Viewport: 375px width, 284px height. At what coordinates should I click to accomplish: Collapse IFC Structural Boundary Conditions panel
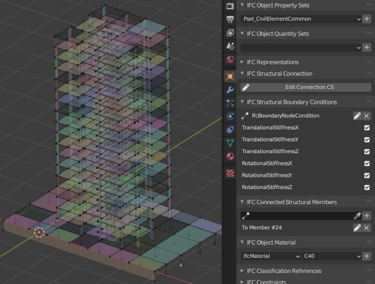[x=242, y=102]
